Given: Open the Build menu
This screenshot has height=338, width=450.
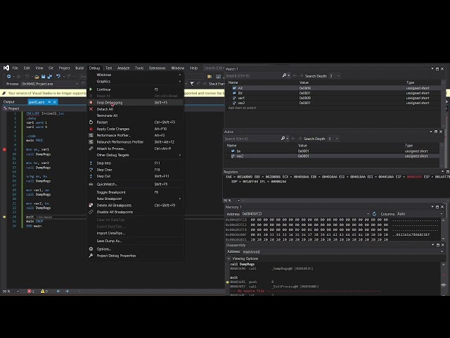Looking at the screenshot, I should tap(79, 68).
